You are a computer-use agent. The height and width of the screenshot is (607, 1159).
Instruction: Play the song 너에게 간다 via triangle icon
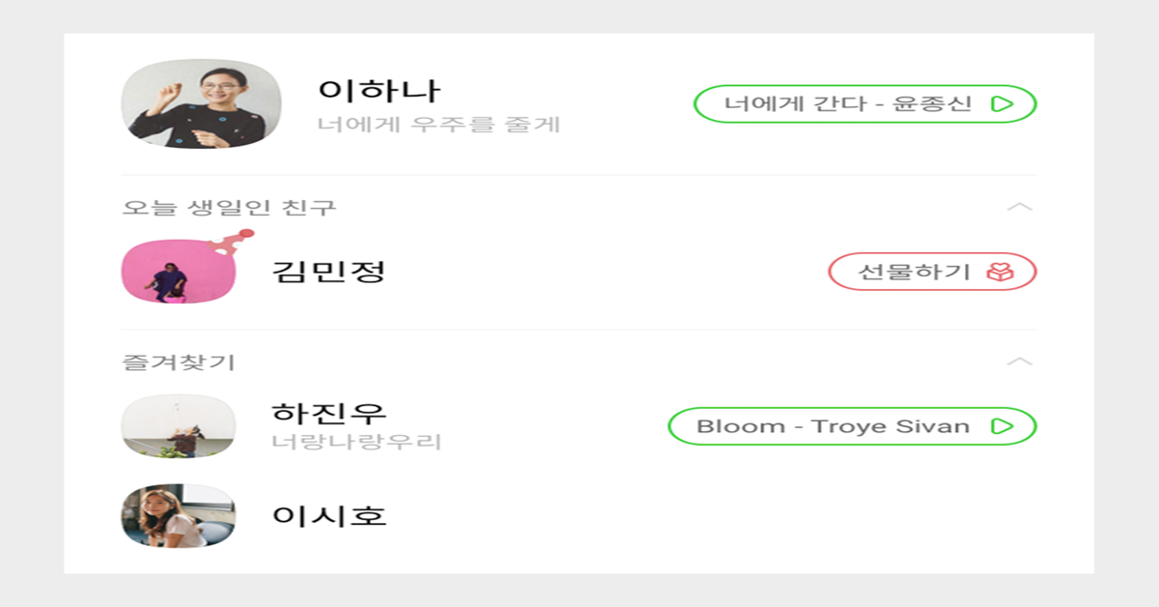[x=1002, y=104]
